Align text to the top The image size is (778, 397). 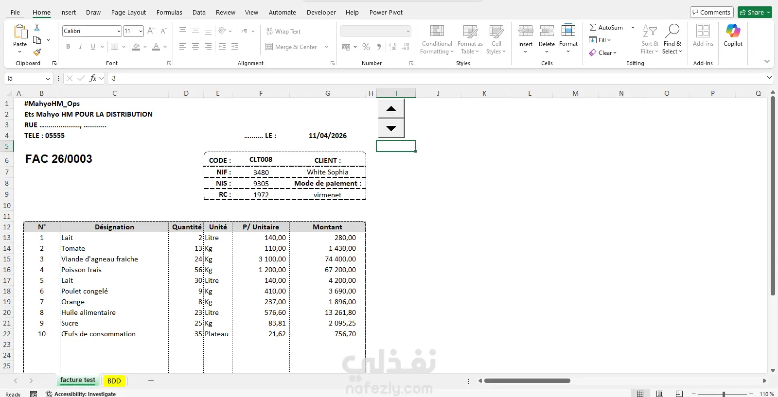pos(183,31)
